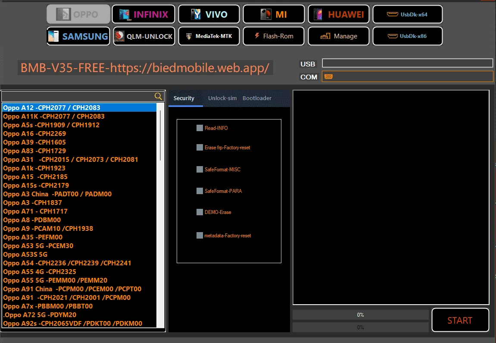Select Oppo A15 -CPH2185
The height and width of the screenshot is (343, 496).
pyautogui.click(x=79, y=177)
